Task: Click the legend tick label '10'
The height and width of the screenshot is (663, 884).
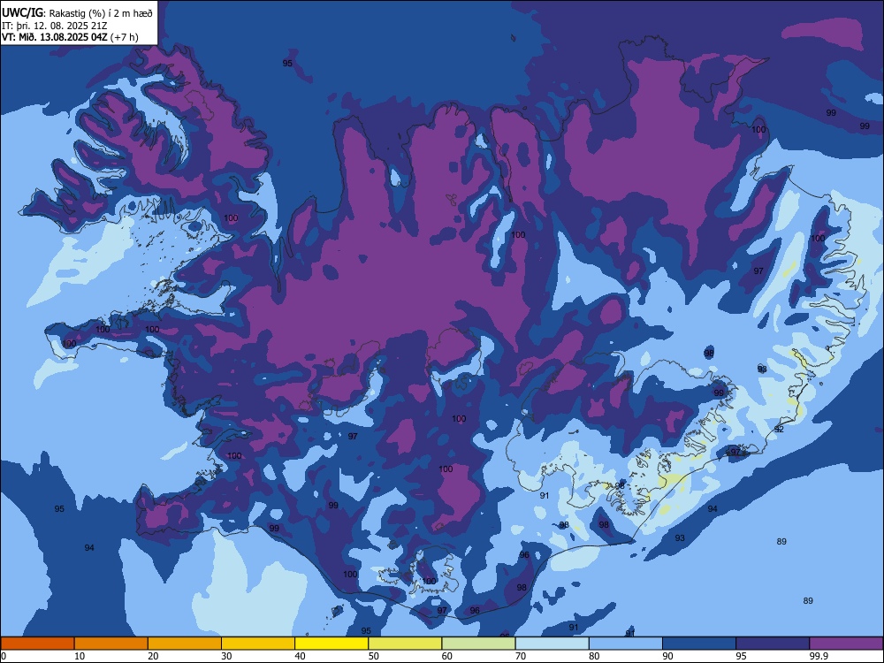Action: pos(80,656)
